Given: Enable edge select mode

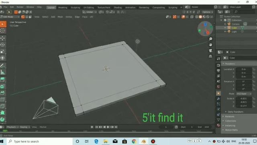Looking at the screenshot, I should point(27,17).
